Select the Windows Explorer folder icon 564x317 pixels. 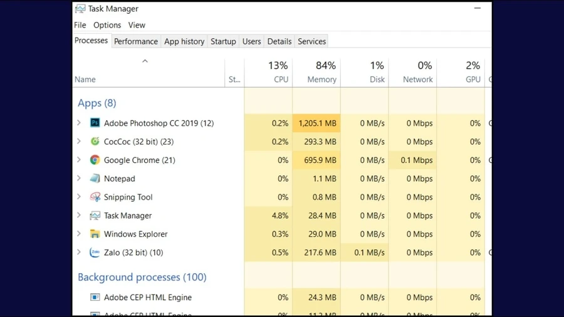(x=95, y=234)
